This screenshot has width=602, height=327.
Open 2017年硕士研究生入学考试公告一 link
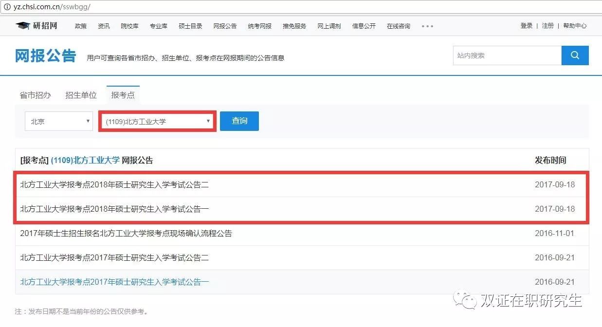pos(114,282)
